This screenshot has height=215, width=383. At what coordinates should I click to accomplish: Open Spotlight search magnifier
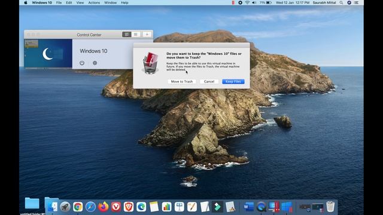point(341,2)
